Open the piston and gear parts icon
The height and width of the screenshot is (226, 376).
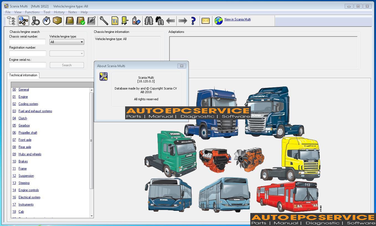[35, 21]
